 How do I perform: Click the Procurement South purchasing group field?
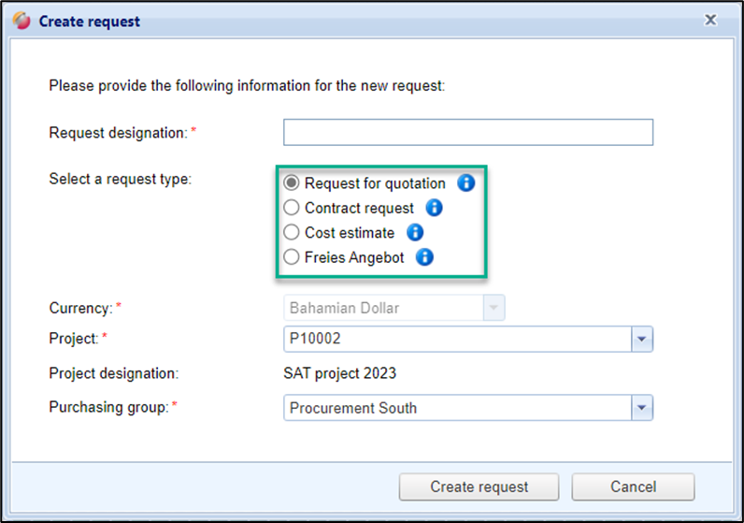(x=457, y=408)
